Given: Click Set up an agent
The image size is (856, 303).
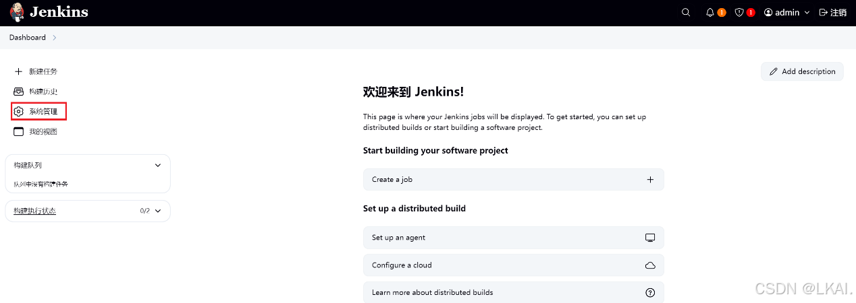Looking at the screenshot, I should point(514,238).
